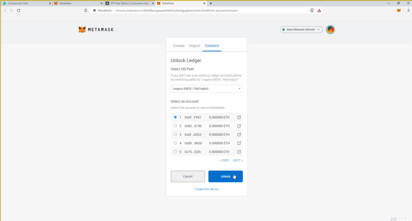Select account 2 0x83...6190 radio button

click(175, 126)
